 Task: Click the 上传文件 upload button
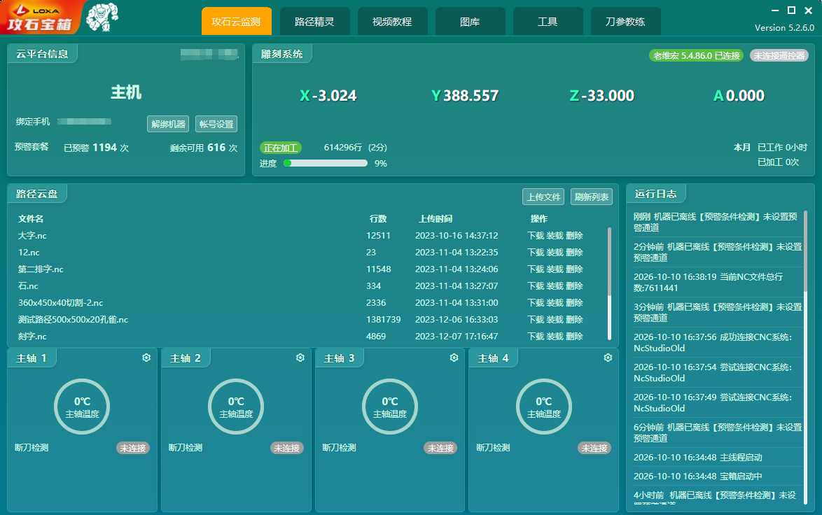543,197
